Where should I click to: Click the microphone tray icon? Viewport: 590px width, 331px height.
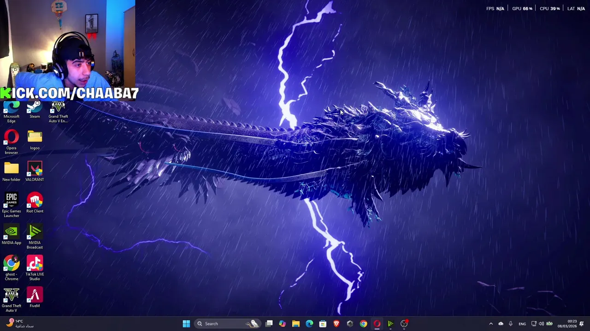[511, 324]
